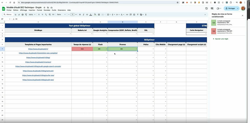
Task: Open the text color picker
Action: pos(91,15)
